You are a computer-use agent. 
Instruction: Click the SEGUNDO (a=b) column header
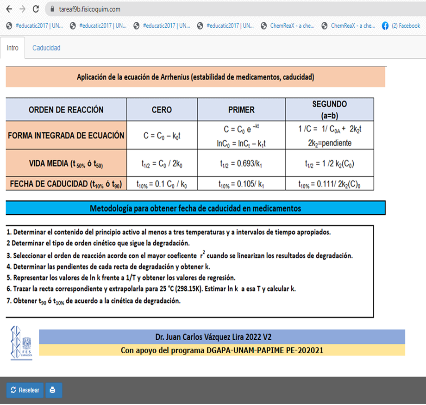click(330, 110)
